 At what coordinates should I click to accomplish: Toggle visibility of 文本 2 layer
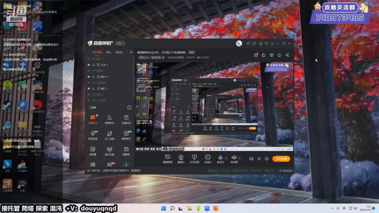pos(89,65)
